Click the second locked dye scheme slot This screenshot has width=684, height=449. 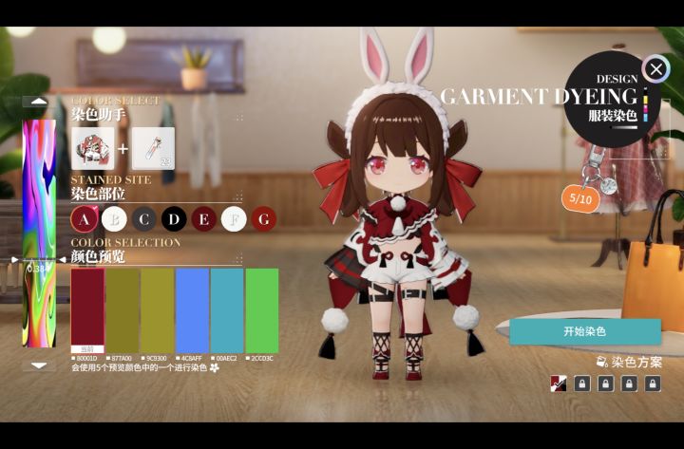(x=605, y=384)
